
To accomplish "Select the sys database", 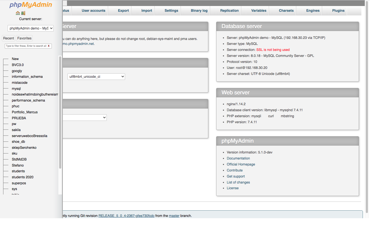I will coord(14,189).
